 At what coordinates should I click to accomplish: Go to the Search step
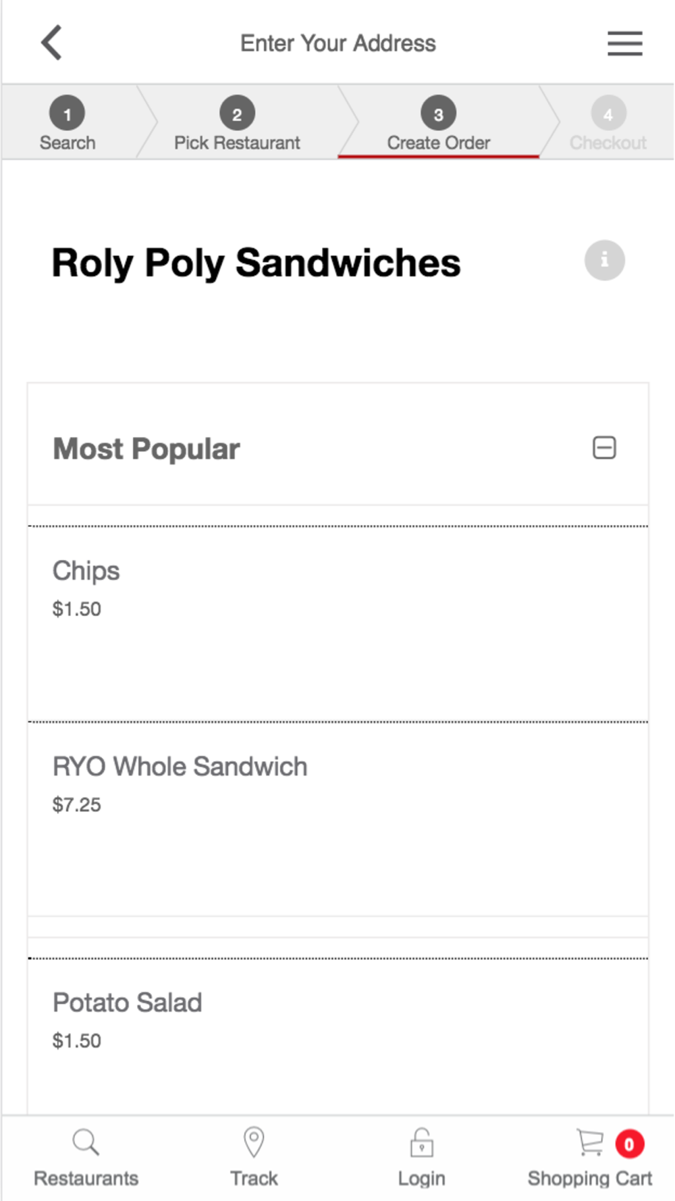(x=67, y=124)
